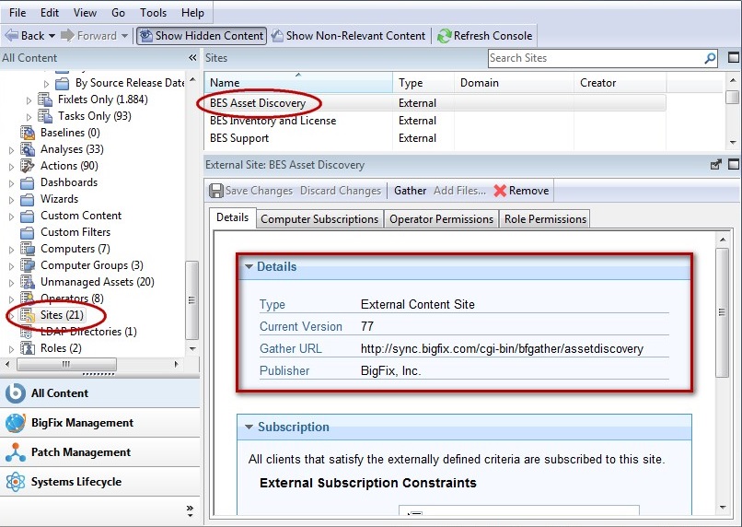
Task: Click Custom Content folder icon
Action: coord(28,216)
